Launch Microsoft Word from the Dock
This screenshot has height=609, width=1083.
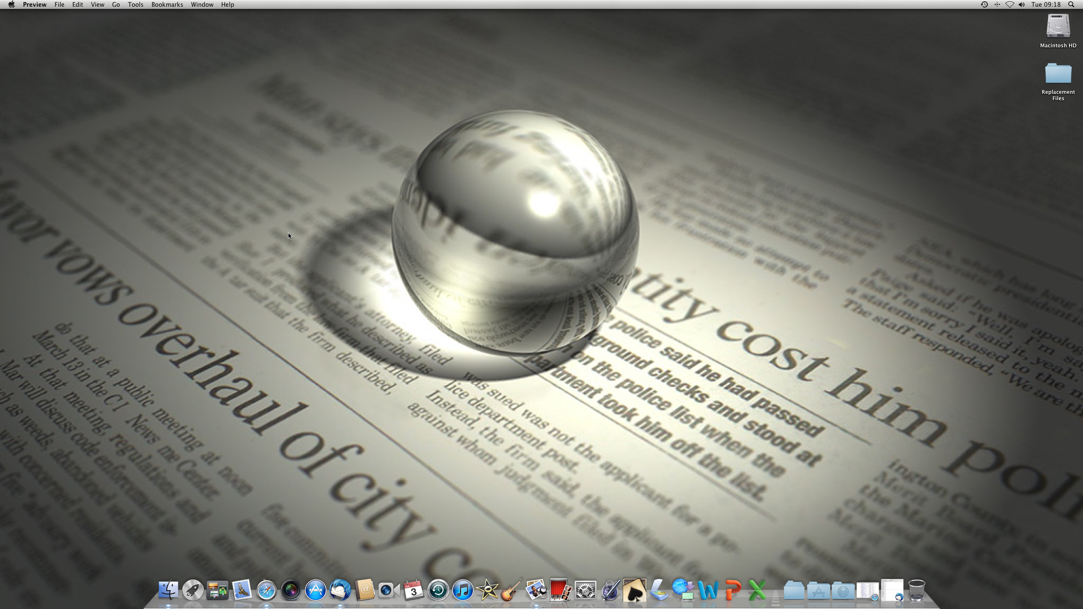click(708, 590)
